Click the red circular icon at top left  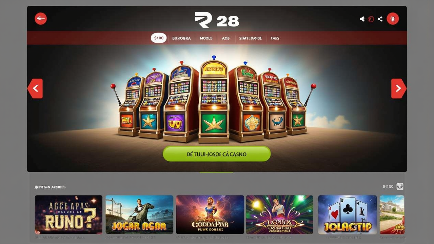tap(41, 19)
